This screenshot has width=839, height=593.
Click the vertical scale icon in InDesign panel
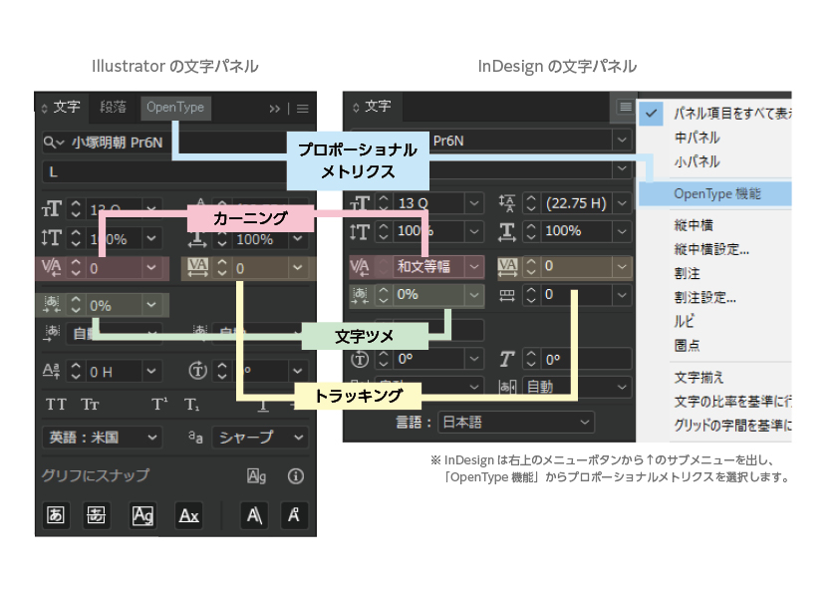360,232
